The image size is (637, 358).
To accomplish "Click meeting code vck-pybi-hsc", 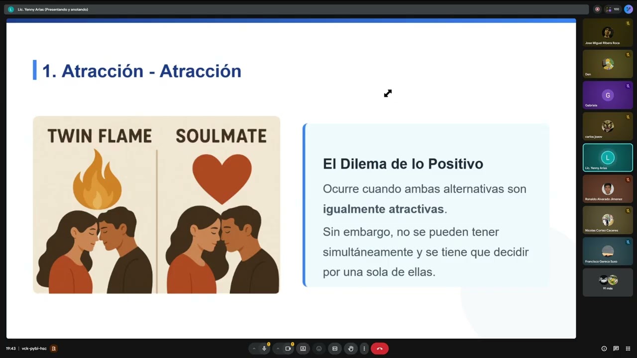I will (x=34, y=349).
